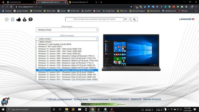
Task: Open the Facebook bookmark
Action: click(x=7, y=11)
